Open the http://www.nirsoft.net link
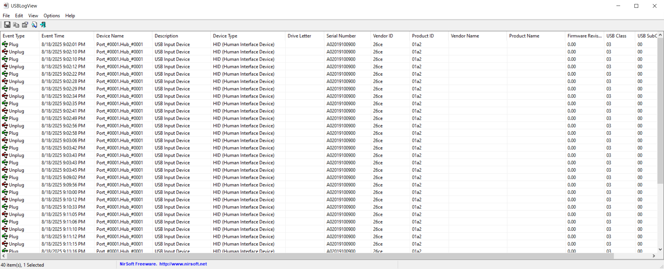This screenshot has height=269, width=664. click(x=183, y=264)
